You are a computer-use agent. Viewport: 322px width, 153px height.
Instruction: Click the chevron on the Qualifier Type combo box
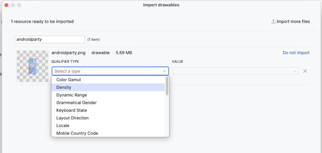[x=164, y=71]
